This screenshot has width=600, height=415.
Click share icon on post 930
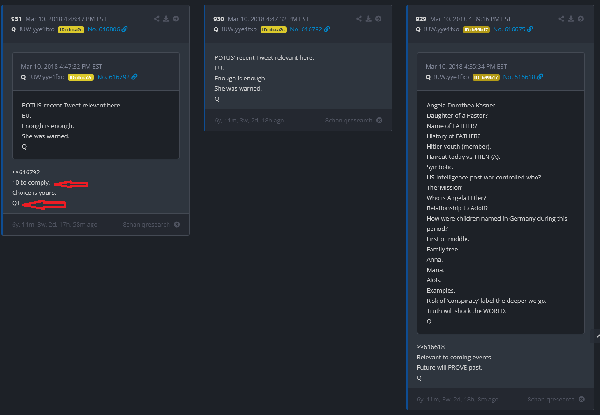coord(359,19)
